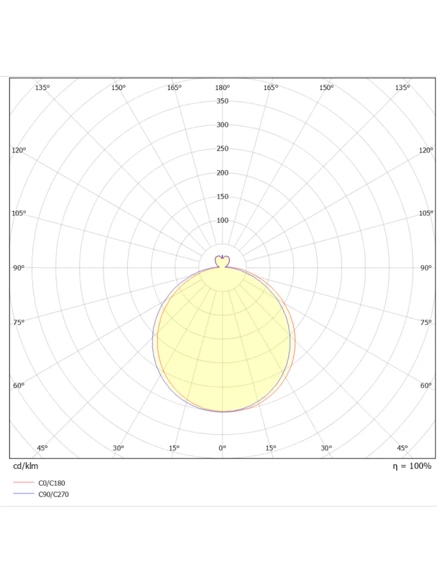Screen dimensions: 437x583
Task: Click the red C0/C180 legend line
Action: [x=24, y=482]
